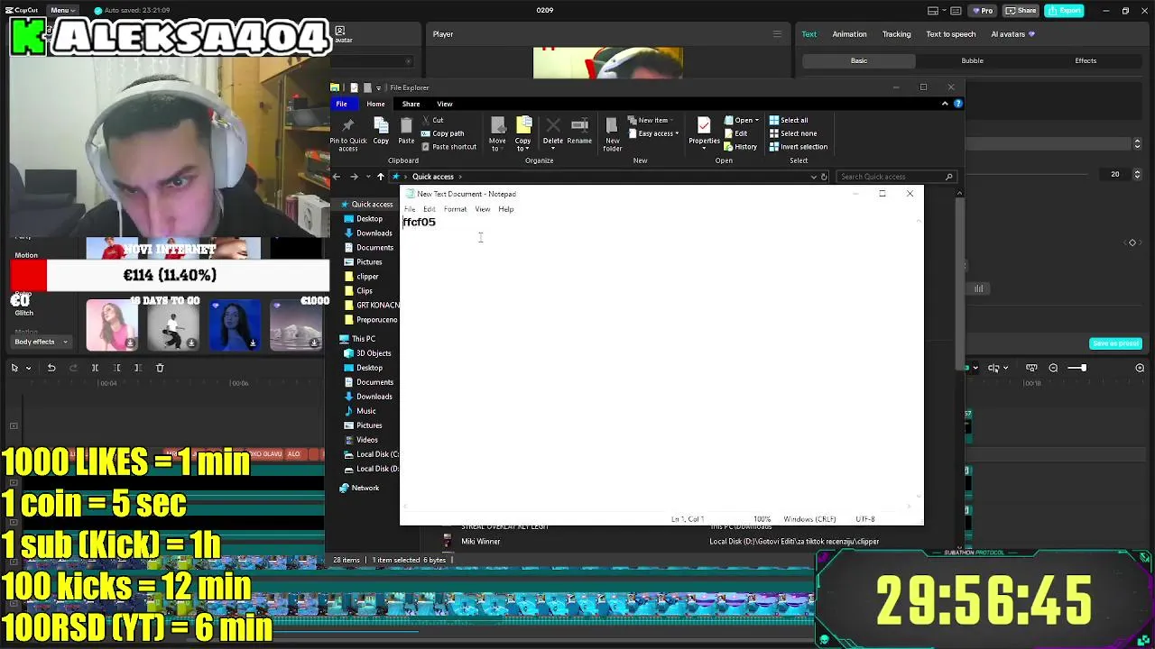This screenshot has height=649, width=1155.
Task: Open the Tracking tab in CapCut
Action: point(896,34)
